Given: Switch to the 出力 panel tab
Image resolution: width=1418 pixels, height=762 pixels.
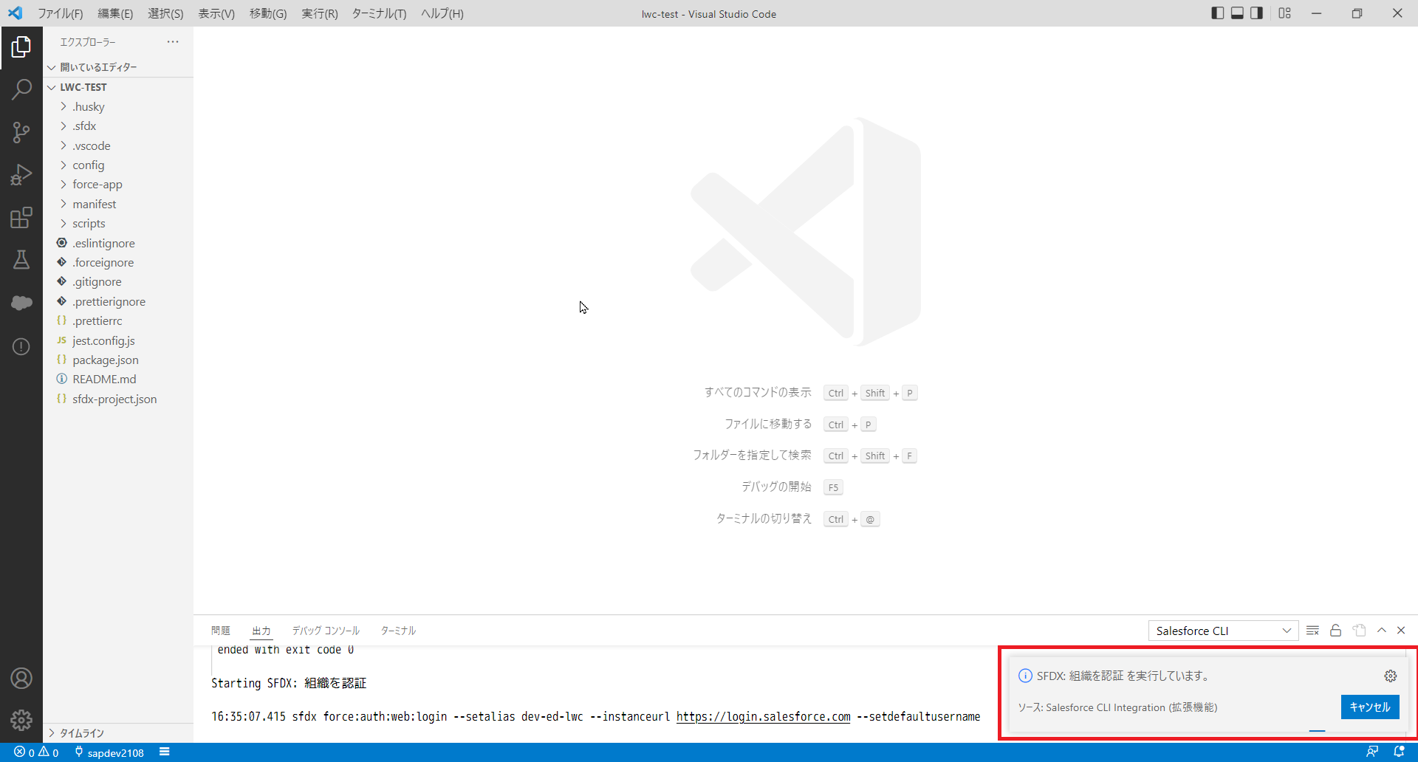Looking at the screenshot, I should point(261,631).
